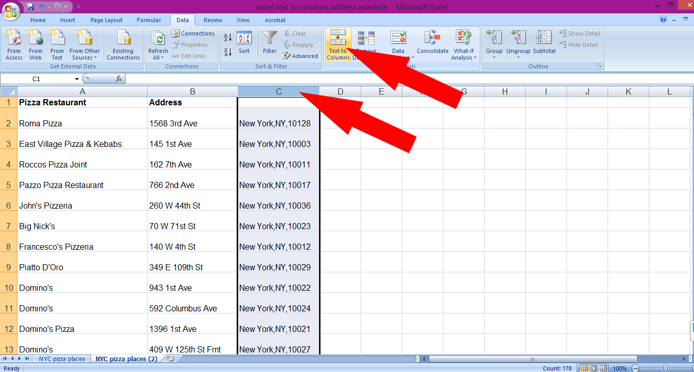Open Advanced filter options
694x372 pixels.
pos(300,56)
